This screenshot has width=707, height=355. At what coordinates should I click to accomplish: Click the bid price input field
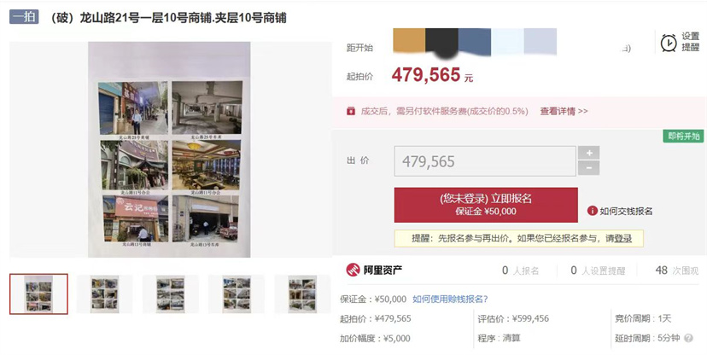[x=485, y=161]
